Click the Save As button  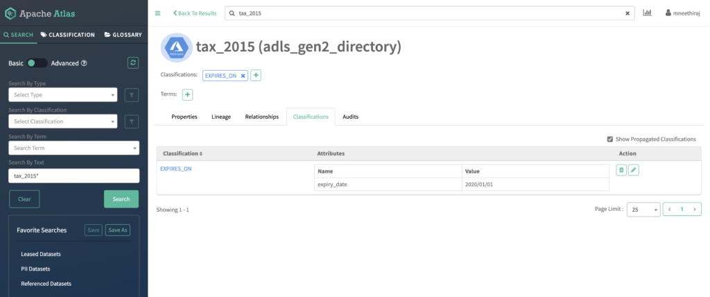[x=118, y=230]
